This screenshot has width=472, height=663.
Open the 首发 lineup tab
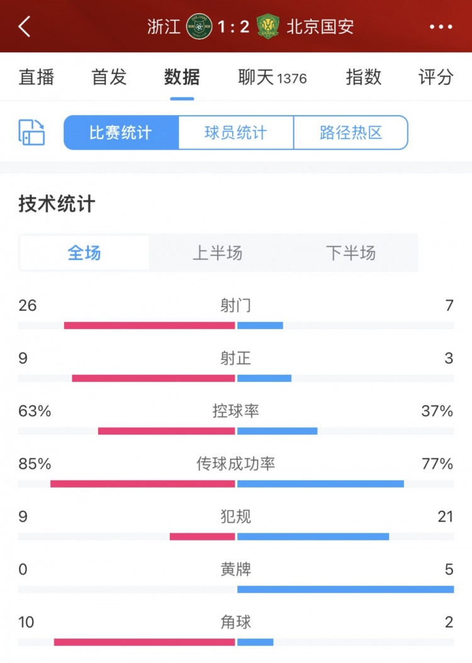(x=109, y=77)
